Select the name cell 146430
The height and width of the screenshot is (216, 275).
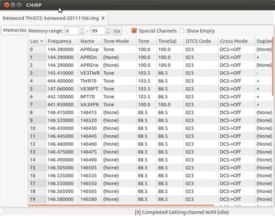click(90, 128)
